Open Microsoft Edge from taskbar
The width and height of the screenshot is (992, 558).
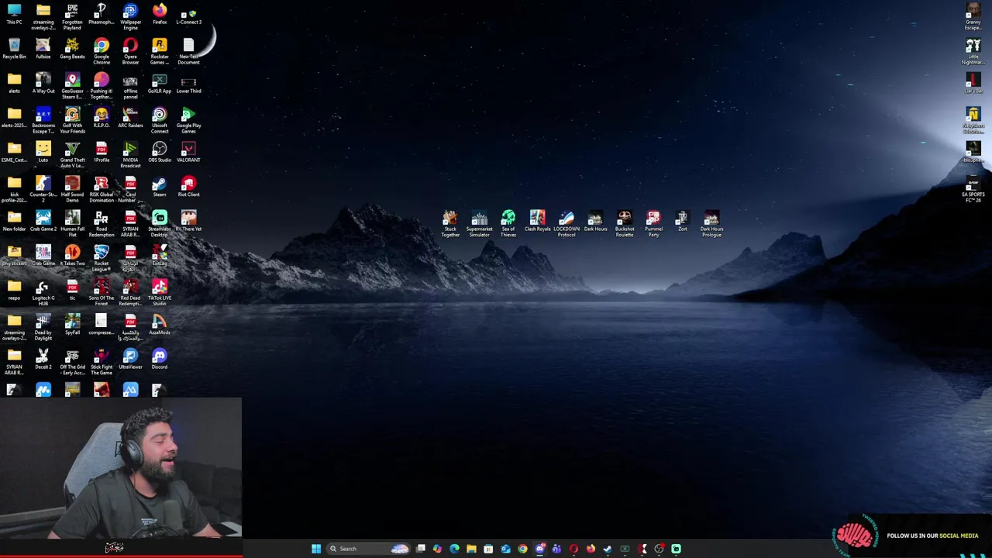(454, 549)
